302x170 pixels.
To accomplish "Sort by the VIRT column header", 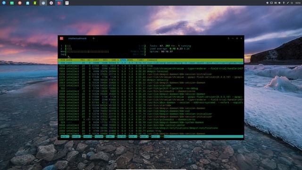I will (96, 60).
